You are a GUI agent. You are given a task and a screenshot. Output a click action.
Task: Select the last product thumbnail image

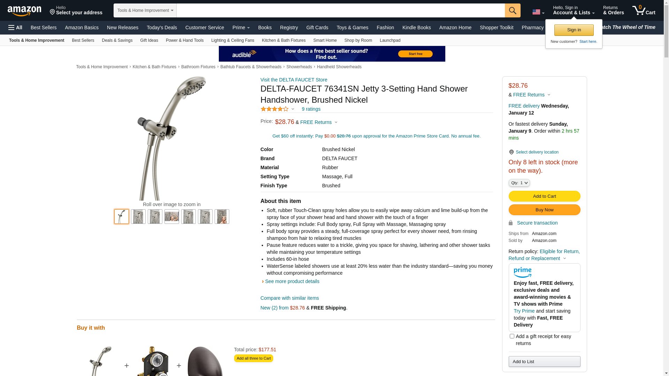click(x=222, y=217)
